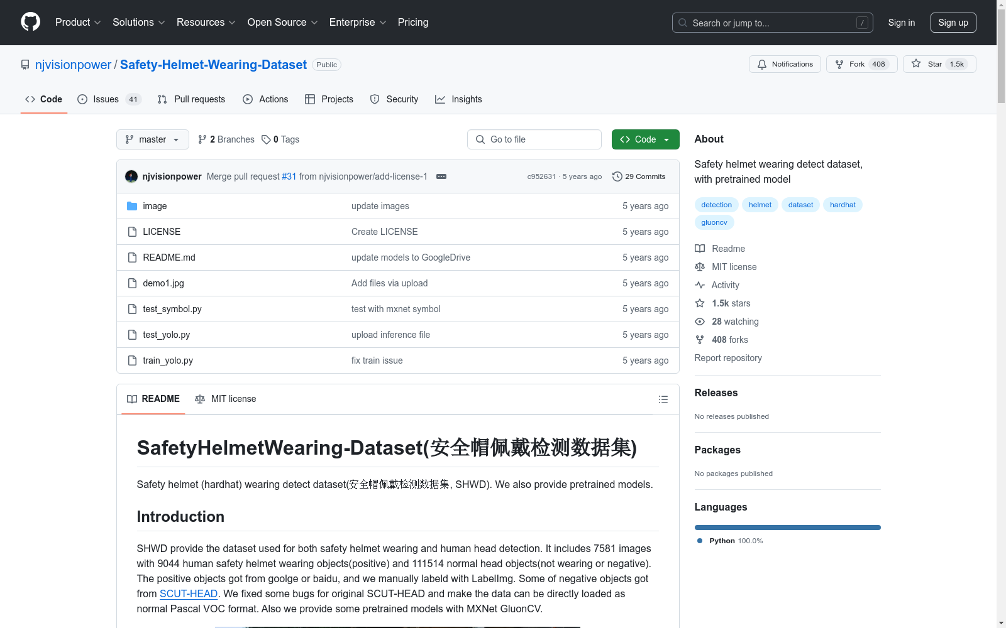Click the LICENSE file icon
The image size is (1006, 628).
(x=132, y=232)
